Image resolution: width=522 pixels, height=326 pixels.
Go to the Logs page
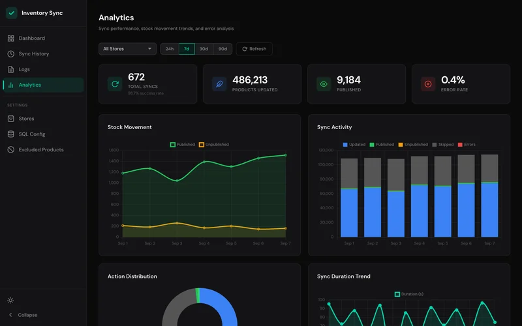coord(43,70)
